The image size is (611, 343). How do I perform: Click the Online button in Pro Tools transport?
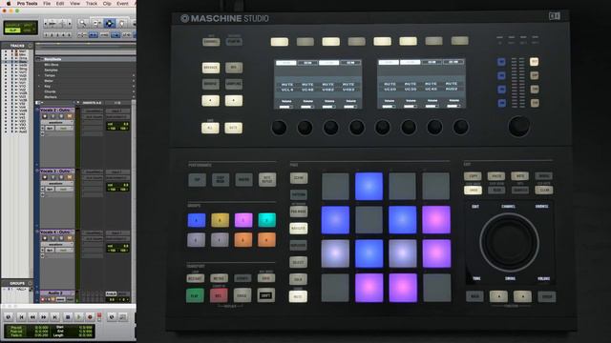click(x=9, y=317)
